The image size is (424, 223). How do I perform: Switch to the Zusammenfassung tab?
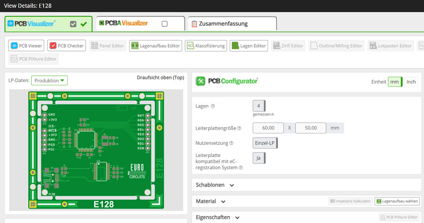[232, 24]
